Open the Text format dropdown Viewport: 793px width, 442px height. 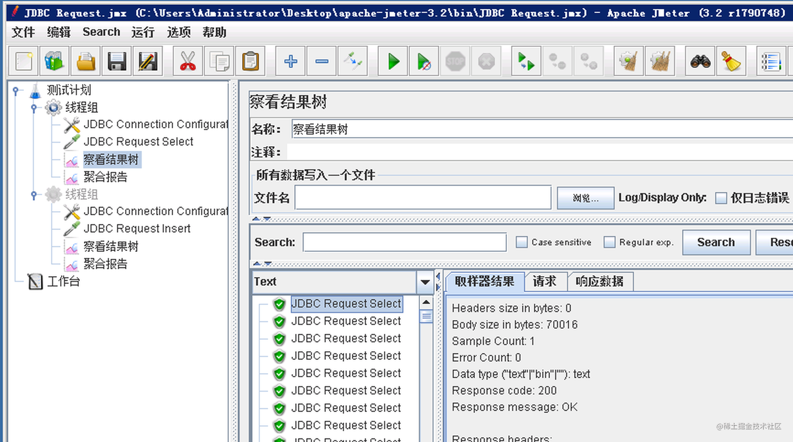coord(424,282)
